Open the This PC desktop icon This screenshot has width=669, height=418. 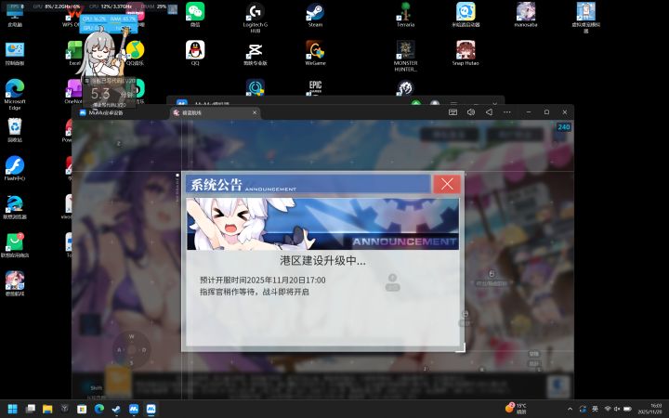click(x=15, y=15)
